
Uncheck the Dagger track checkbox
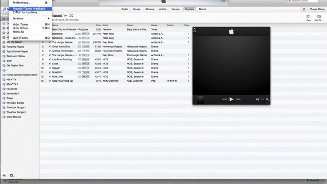pos(50,68)
